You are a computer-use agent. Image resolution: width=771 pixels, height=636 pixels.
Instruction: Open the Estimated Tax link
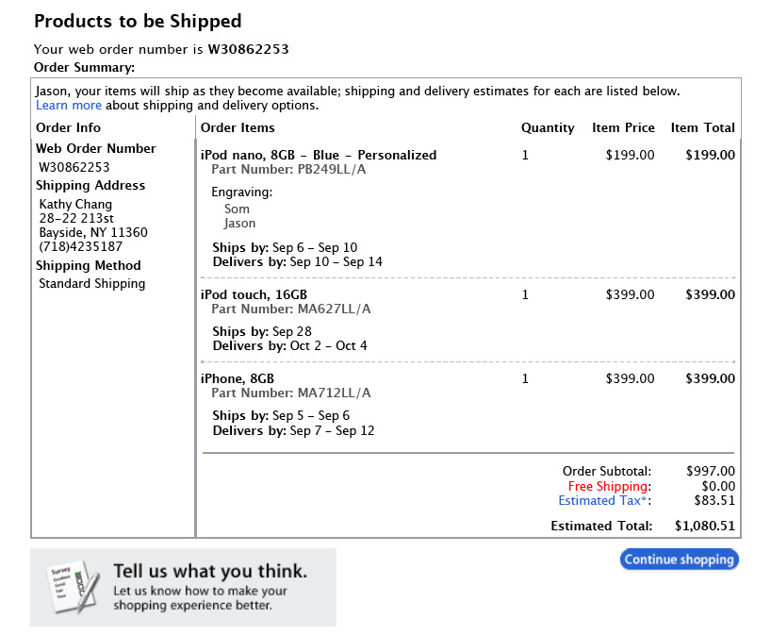pyautogui.click(x=604, y=501)
